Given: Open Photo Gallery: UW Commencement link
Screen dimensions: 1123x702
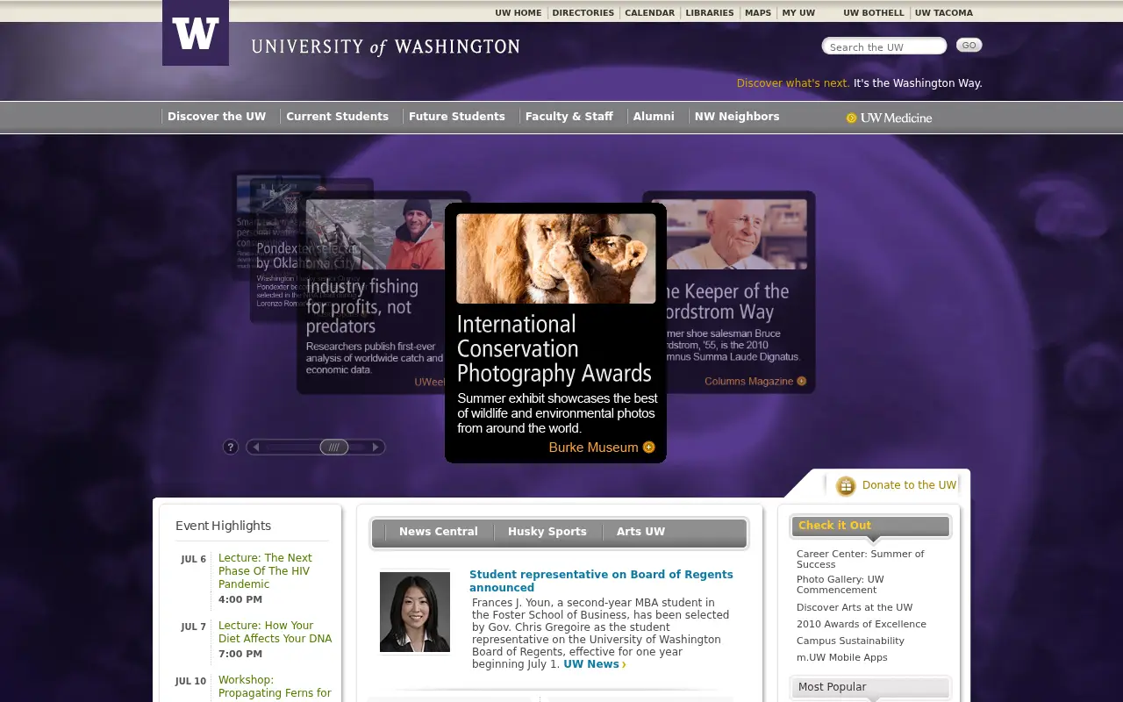Looking at the screenshot, I should pos(840,584).
